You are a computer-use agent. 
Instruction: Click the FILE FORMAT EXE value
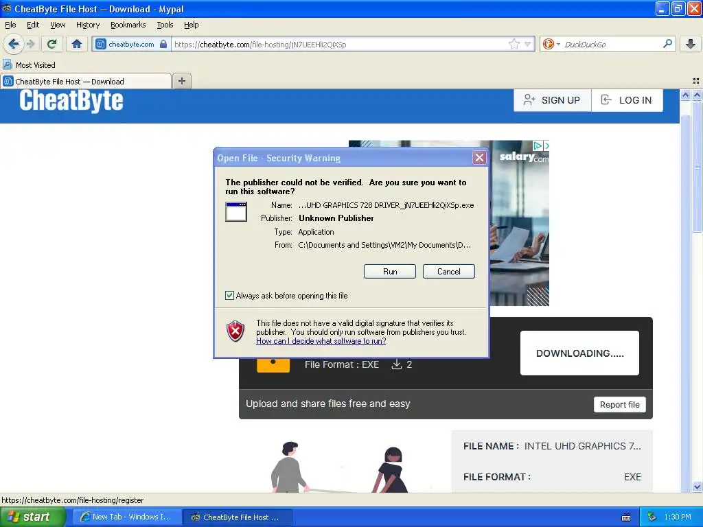point(632,478)
